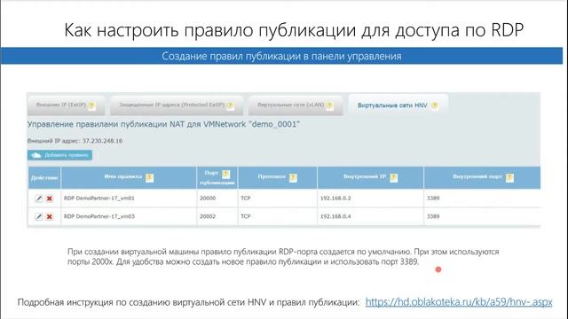Show help for Протокол column
The image size is (568, 319).
[293, 177]
